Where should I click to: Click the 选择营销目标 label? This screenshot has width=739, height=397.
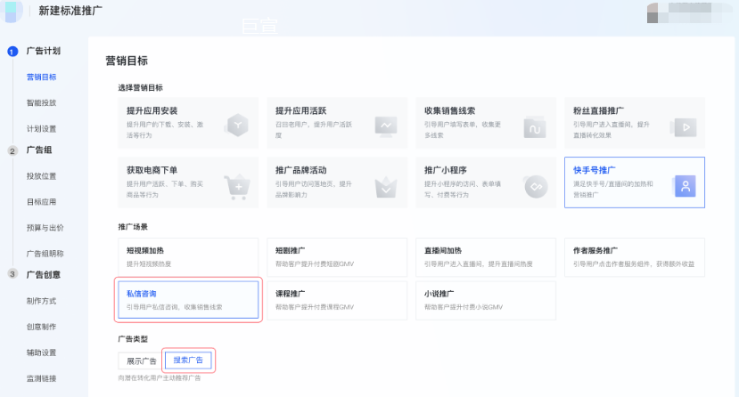click(x=141, y=88)
